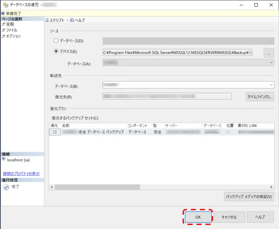Click the localhost [sa] connection icon
The width and height of the screenshot is (279, 229).
(x=4, y=159)
